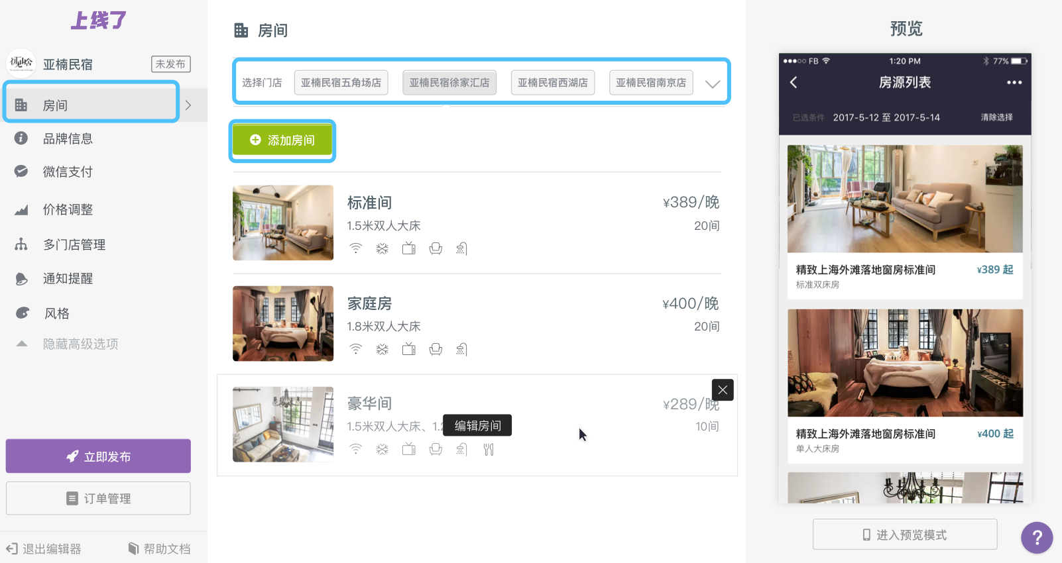Viewport: 1062px width, 563px height.
Task: Click the building icon beside the 房间 heading
Action: [x=241, y=30]
